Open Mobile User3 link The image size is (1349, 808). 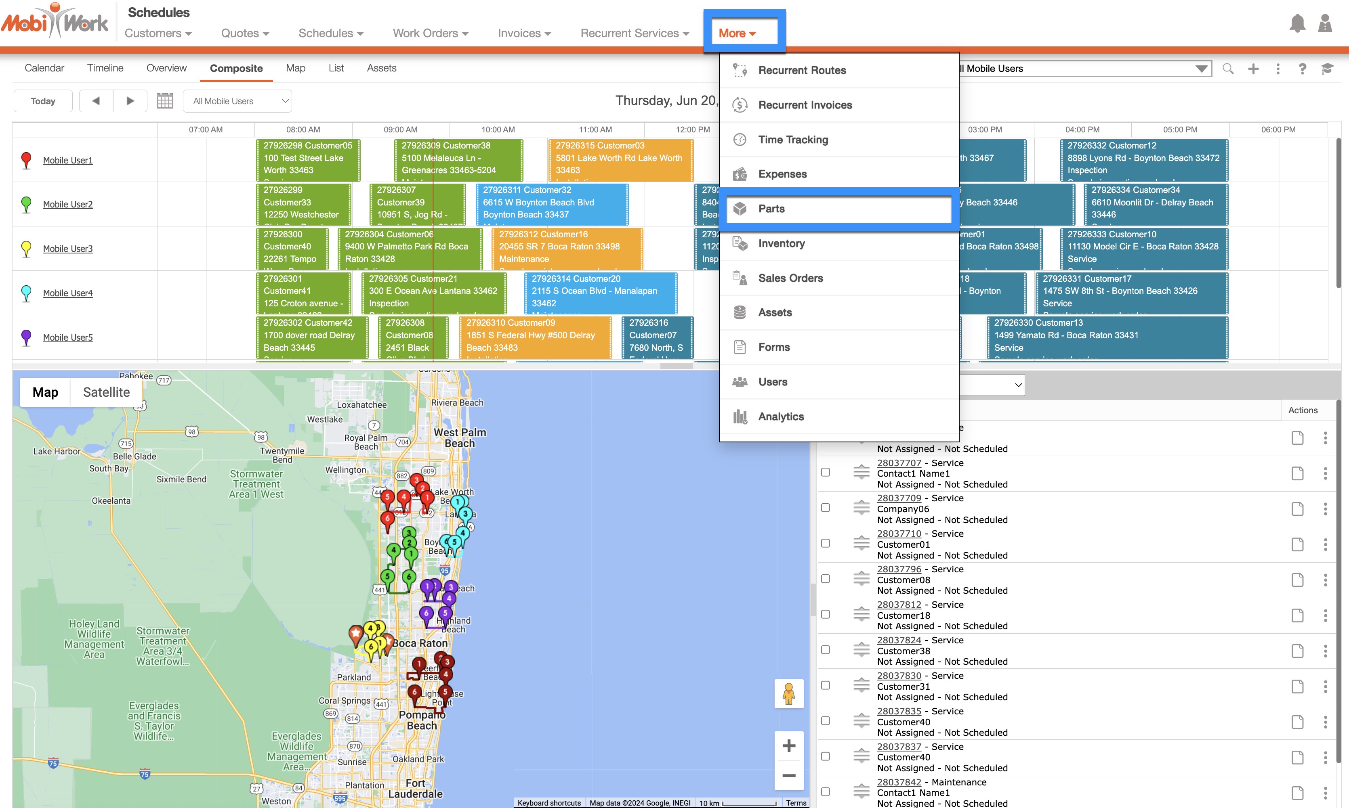tap(67, 249)
